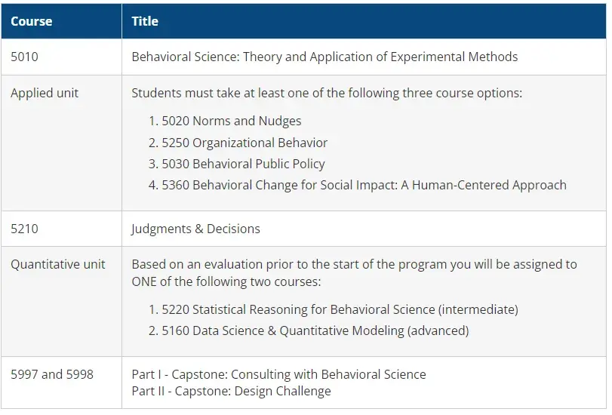612x415 pixels.
Task: Click the Title column header
Action: pyautogui.click(x=145, y=21)
